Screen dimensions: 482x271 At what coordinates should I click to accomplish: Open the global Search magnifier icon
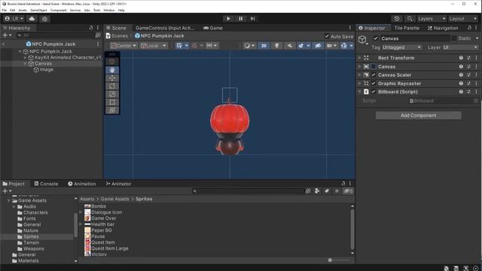(x=410, y=19)
